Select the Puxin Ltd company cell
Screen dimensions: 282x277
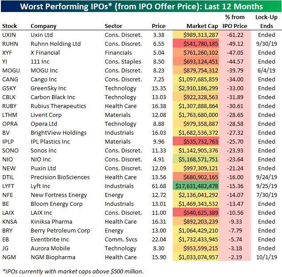[x=43, y=169]
